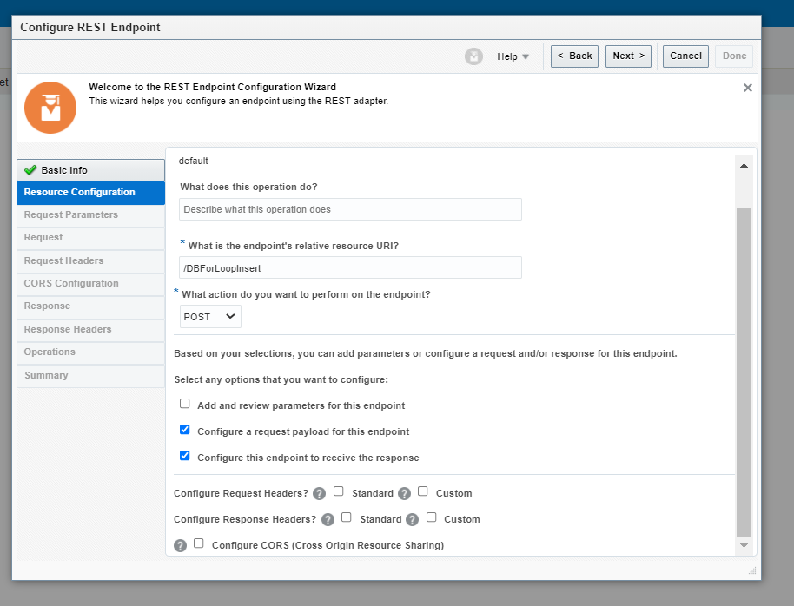Open the endpoint action dropdown showing POST
794x606 pixels.
209,316
